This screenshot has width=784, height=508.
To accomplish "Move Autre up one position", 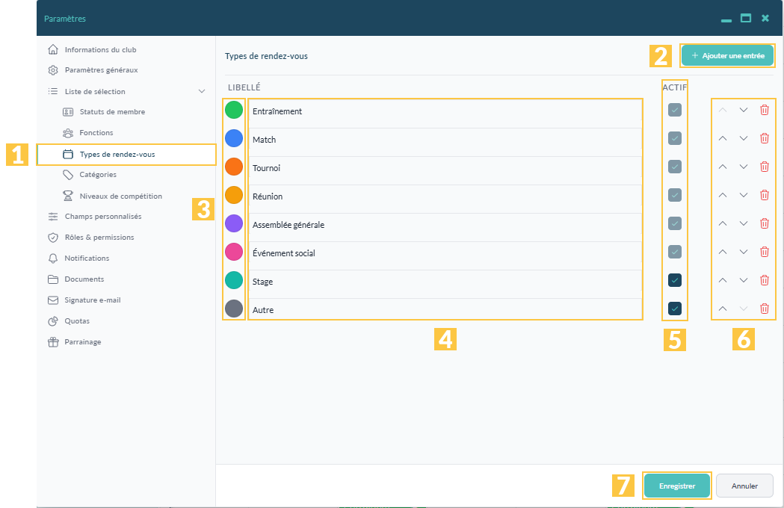I will click(x=723, y=309).
